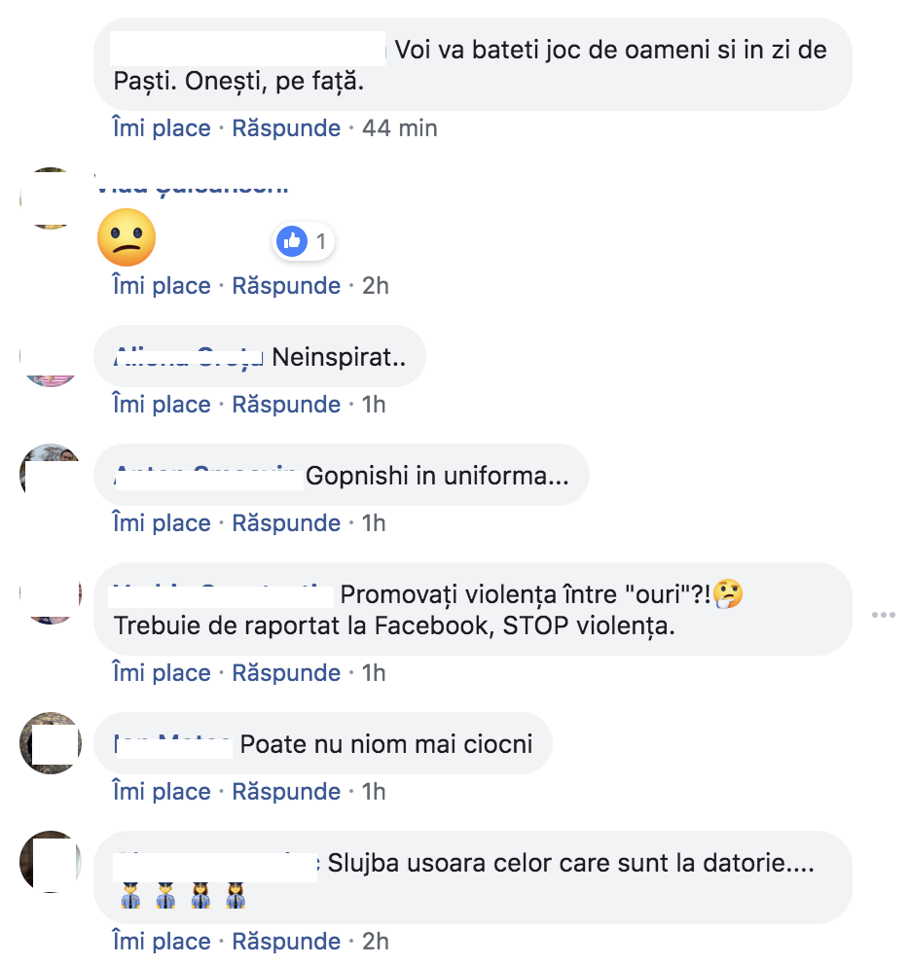Click 'Răspunde' under the Neinspirat comment

click(x=286, y=405)
